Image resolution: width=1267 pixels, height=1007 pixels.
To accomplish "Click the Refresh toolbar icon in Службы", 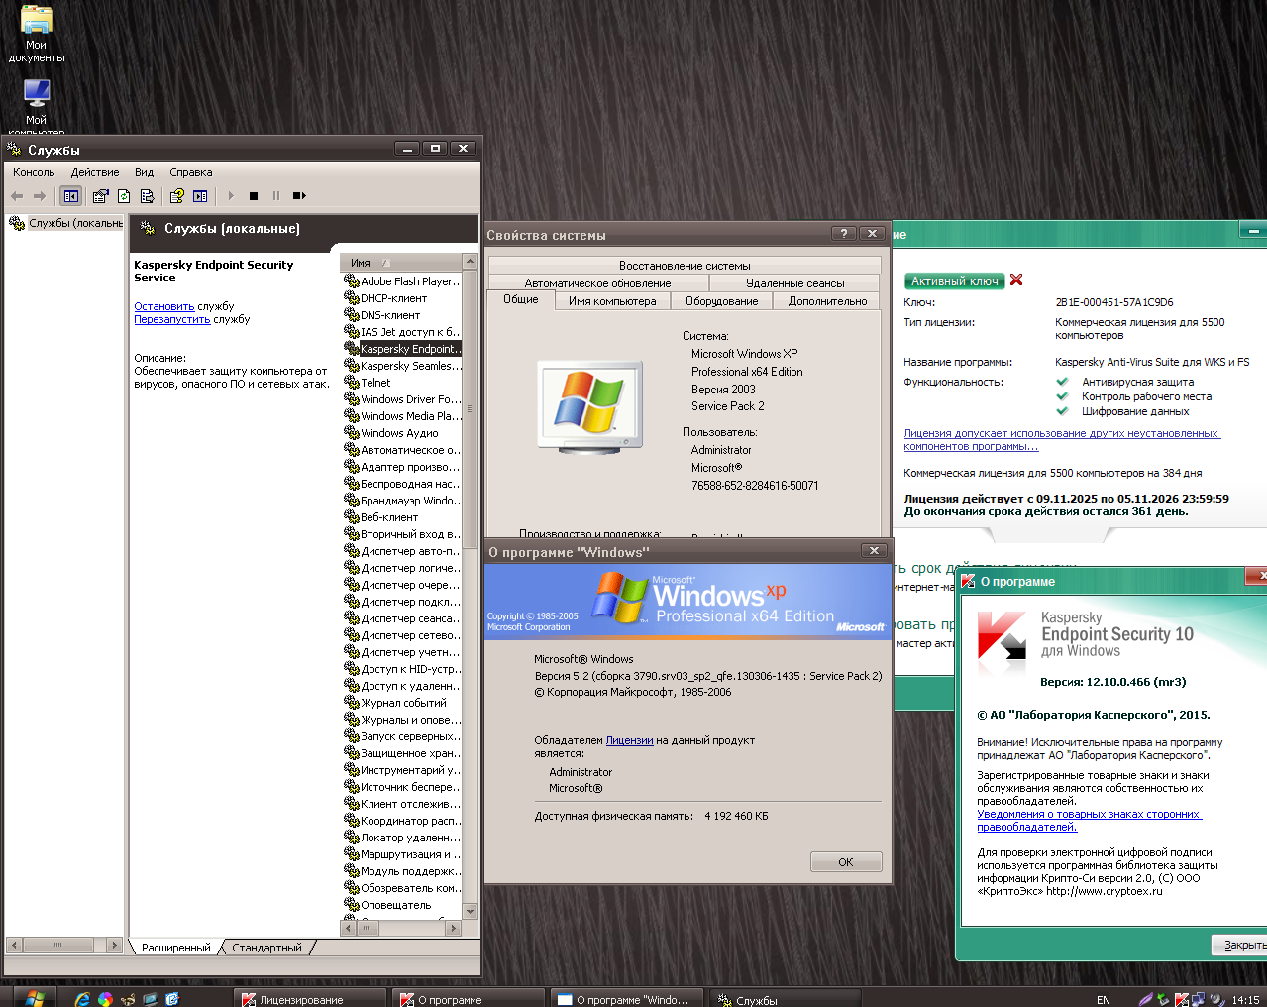I will pyautogui.click(x=124, y=196).
